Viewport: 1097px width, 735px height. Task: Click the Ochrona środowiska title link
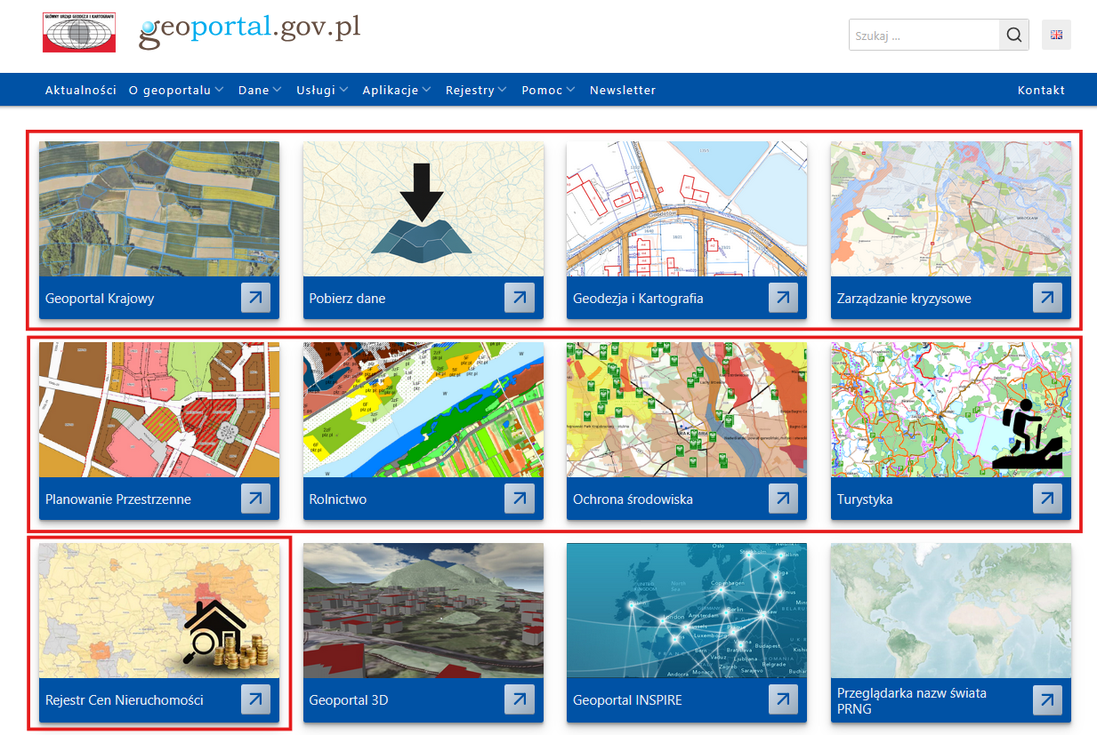[633, 499]
